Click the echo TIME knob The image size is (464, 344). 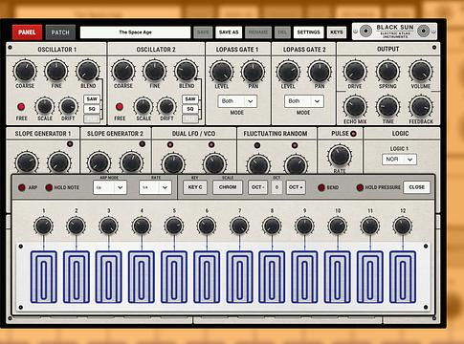pyautogui.click(x=387, y=107)
